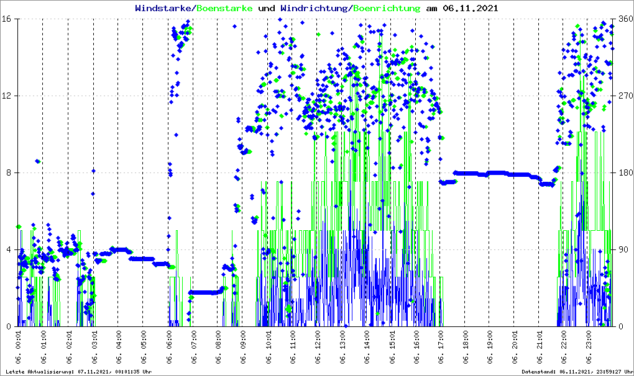This screenshot has width=634, height=376.
Task: Click left axis value 8
Action: tap(7, 172)
